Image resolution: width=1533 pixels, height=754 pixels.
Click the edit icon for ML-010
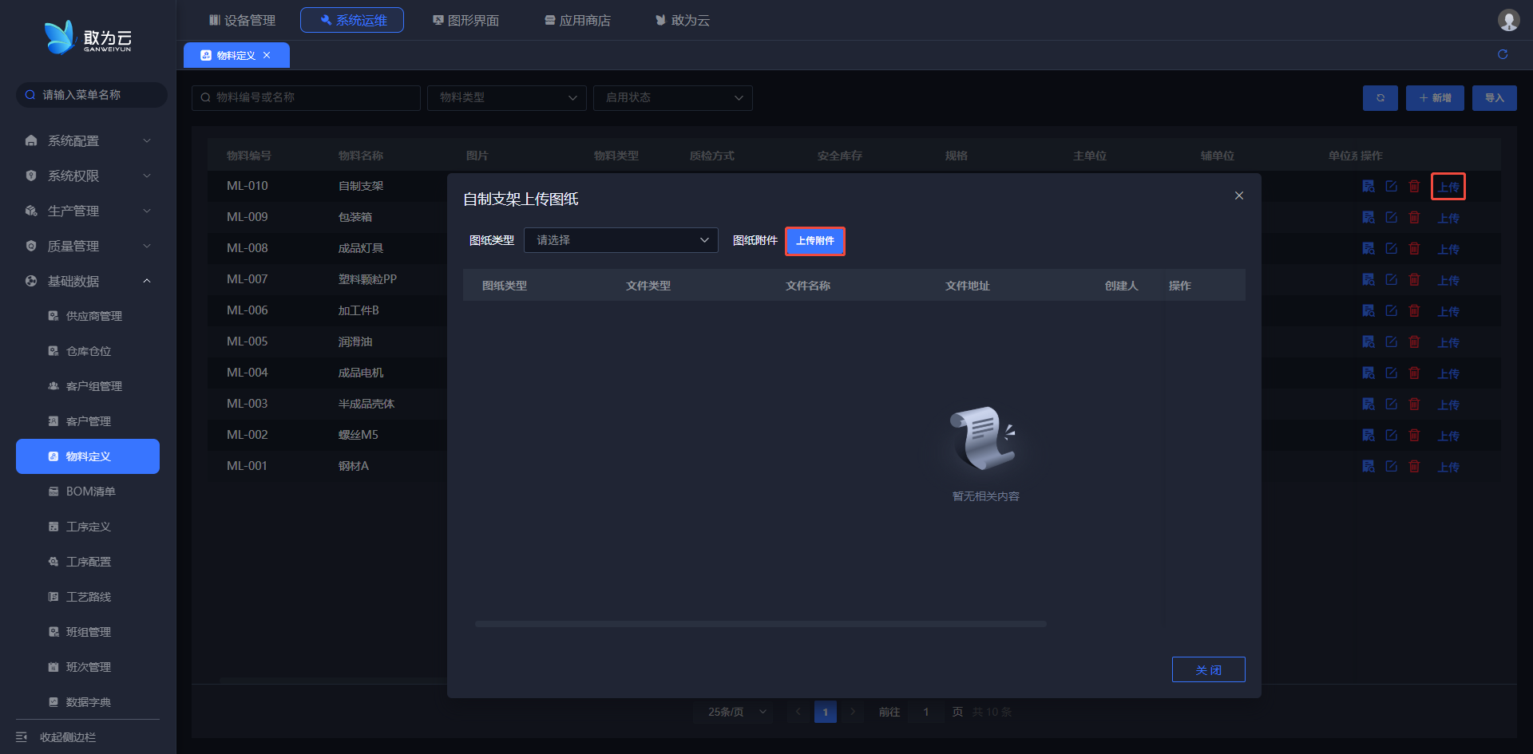(1392, 186)
